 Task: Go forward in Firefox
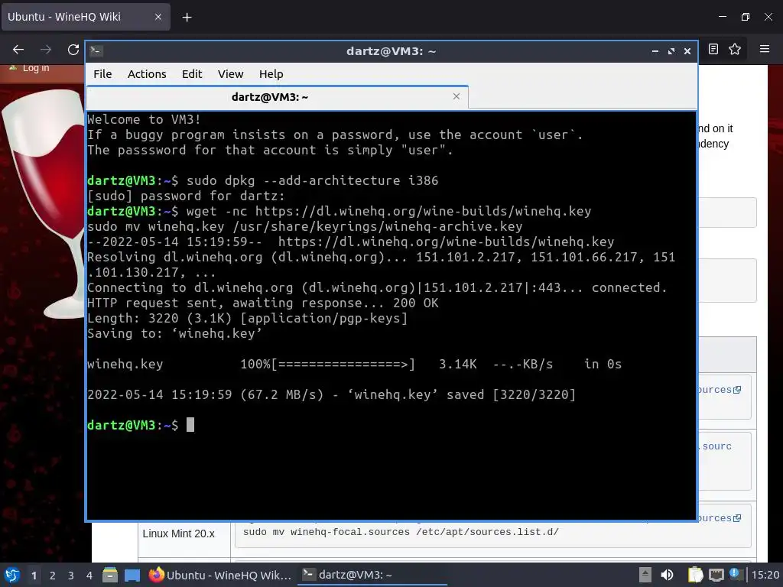pyautogui.click(x=46, y=50)
